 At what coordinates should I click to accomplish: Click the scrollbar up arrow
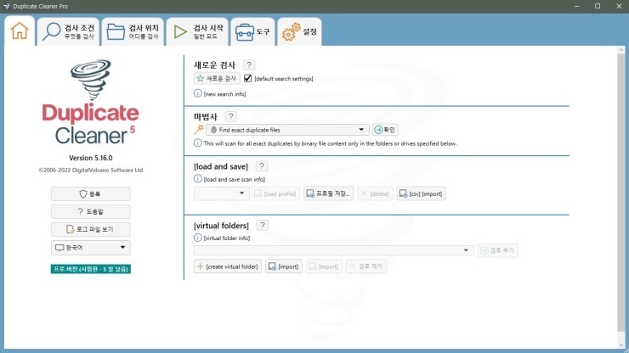(621, 50)
